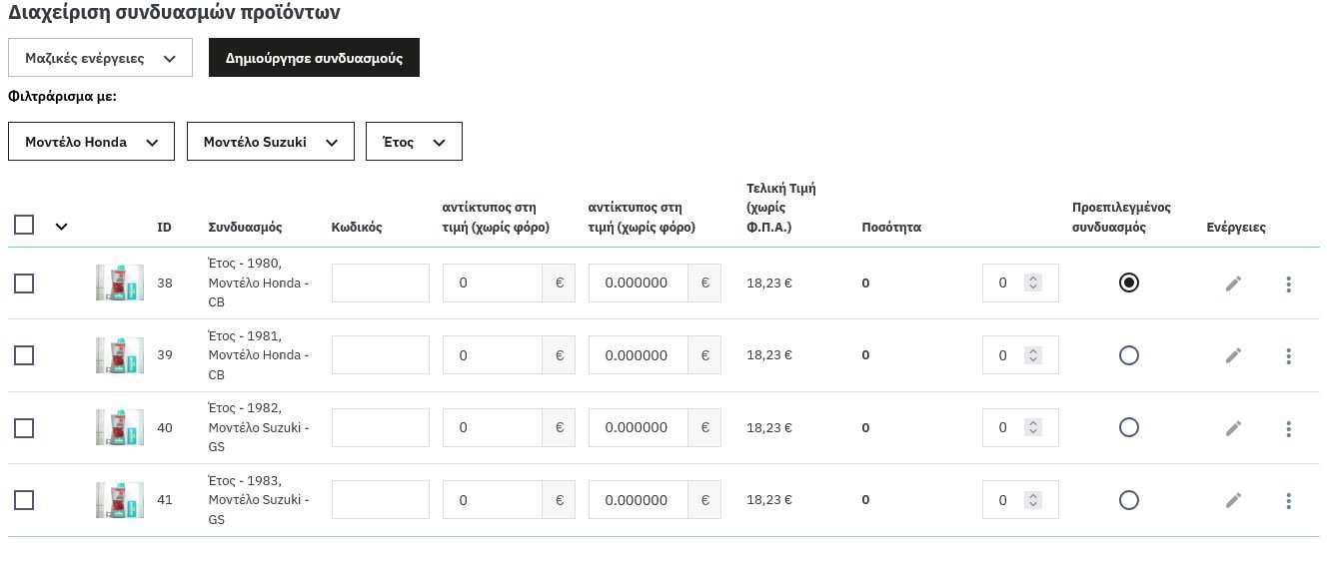Click edit pencil icon for combination 40
The height and width of the screenshot is (571, 1336).
coord(1233,428)
